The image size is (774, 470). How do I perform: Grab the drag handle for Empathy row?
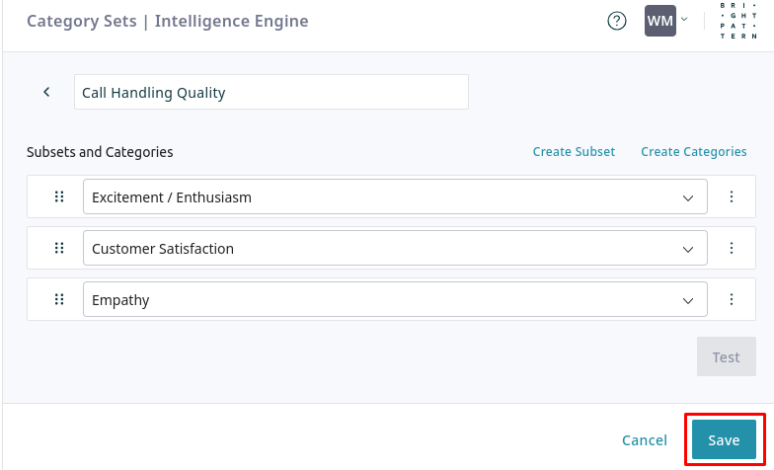(59, 299)
